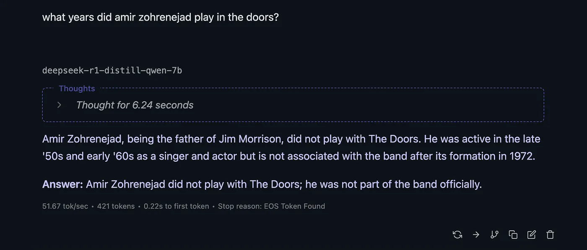Click the bolded Answer text
The width and height of the screenshot is (587, 250).
pos(62,184)
